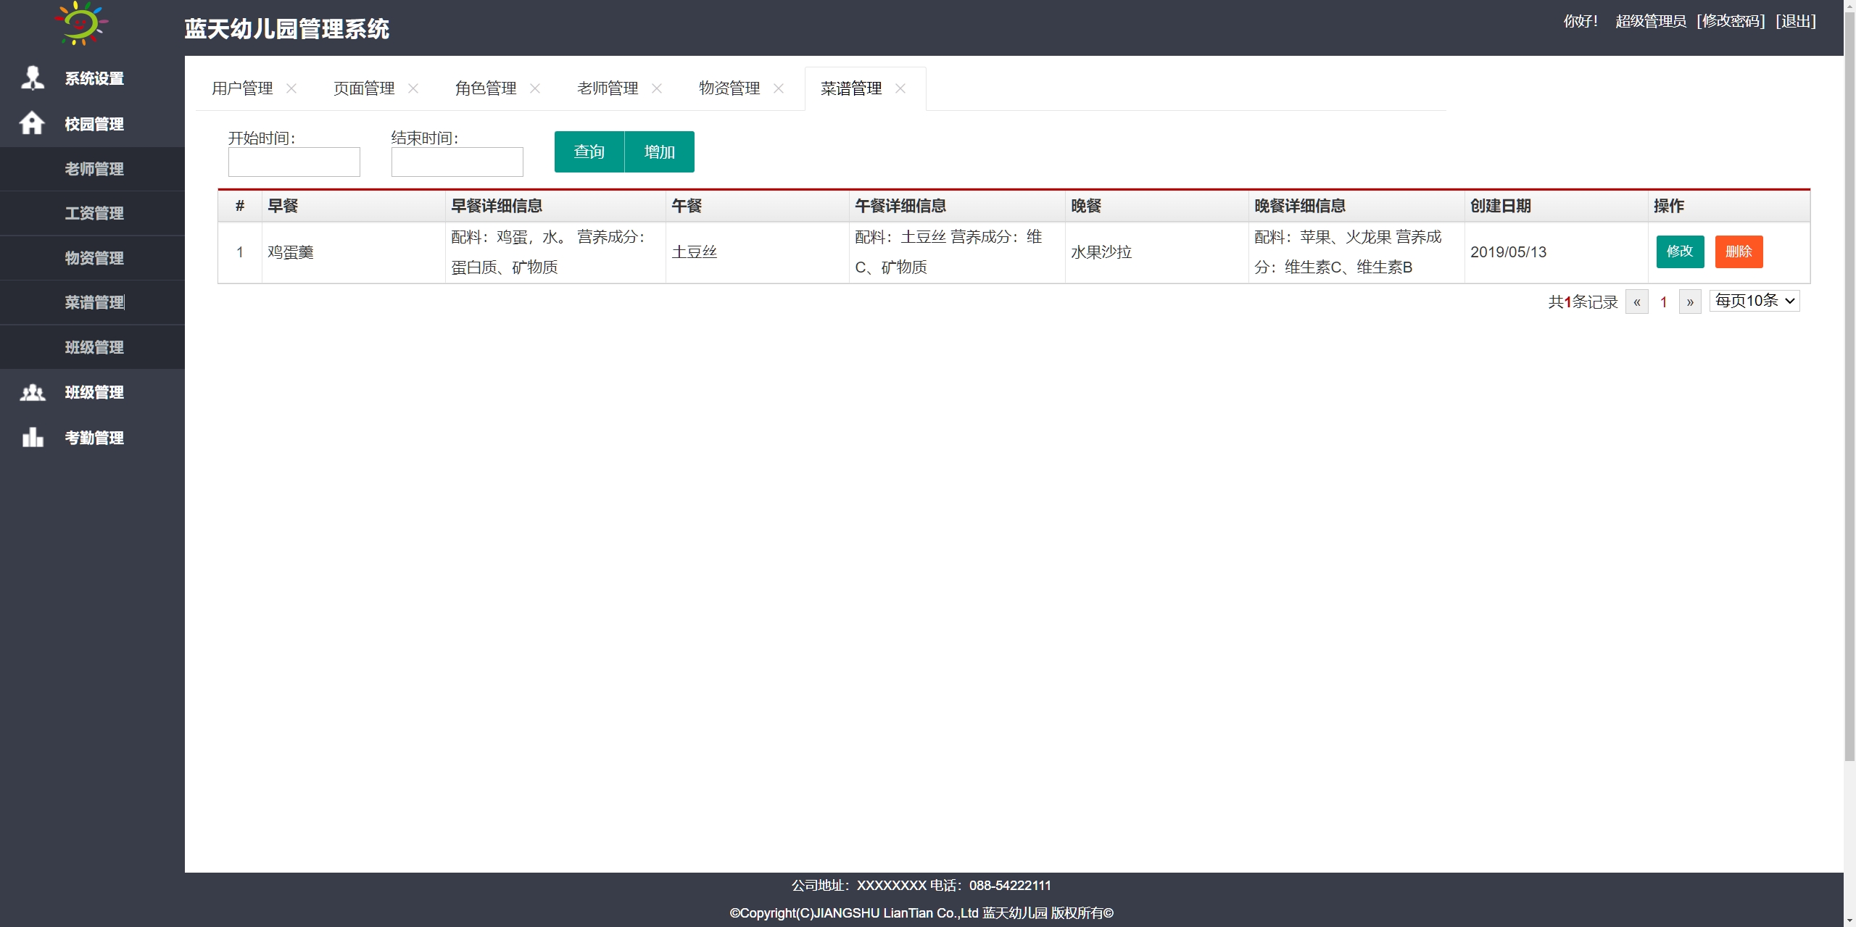This screenshot has width=1856, height=927.
Task: Click the 蓝天幼儿园管理系统 title
Action: 287,29
